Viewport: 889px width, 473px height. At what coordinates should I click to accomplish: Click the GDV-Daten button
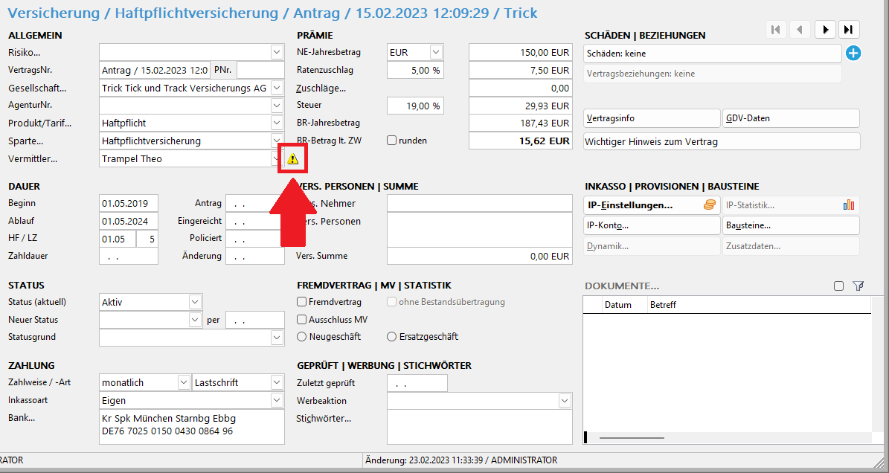pos(791,118)
